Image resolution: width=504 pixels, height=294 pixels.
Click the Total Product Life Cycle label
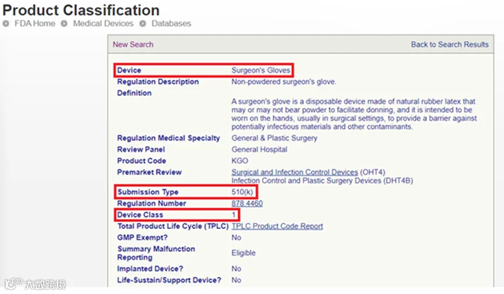(x=172, y=226)
